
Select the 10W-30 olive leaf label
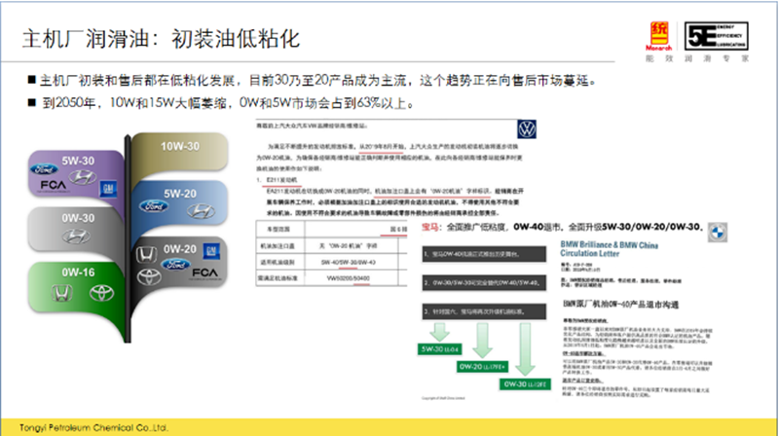pos(179,146)
